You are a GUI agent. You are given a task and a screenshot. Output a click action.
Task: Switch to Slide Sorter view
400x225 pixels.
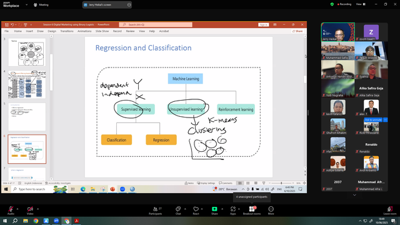pyautogui.click(x=247, y=183)
